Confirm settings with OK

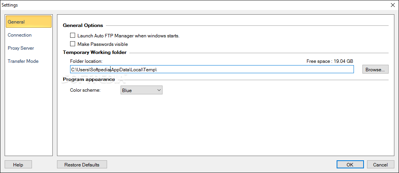point(350,165)
